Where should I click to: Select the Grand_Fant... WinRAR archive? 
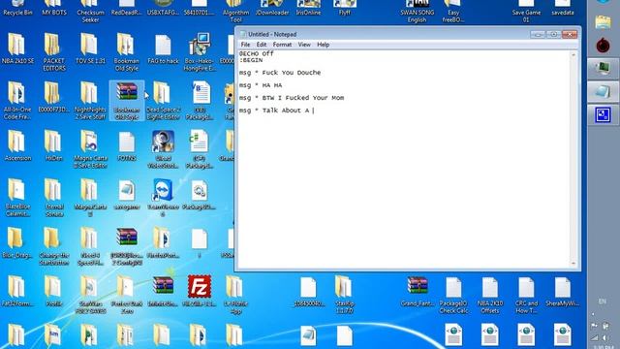418,291
